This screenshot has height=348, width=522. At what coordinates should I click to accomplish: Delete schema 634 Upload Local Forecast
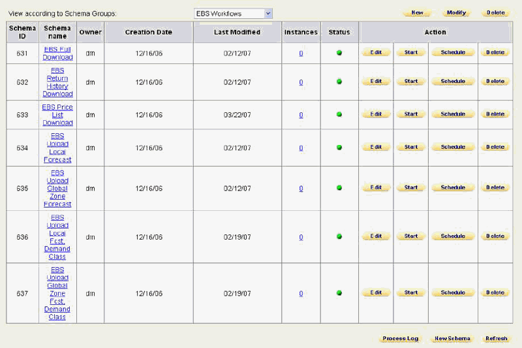click(495, 147)
